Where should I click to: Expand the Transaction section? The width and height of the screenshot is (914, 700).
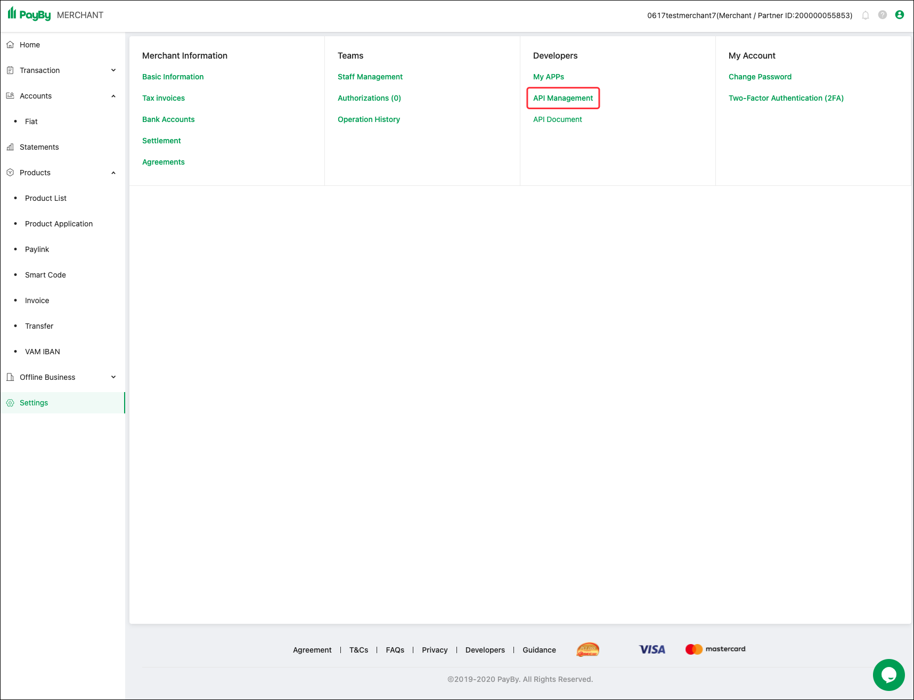(113, 70)
